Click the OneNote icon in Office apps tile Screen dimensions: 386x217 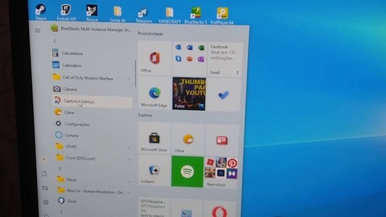pos(201,60)
